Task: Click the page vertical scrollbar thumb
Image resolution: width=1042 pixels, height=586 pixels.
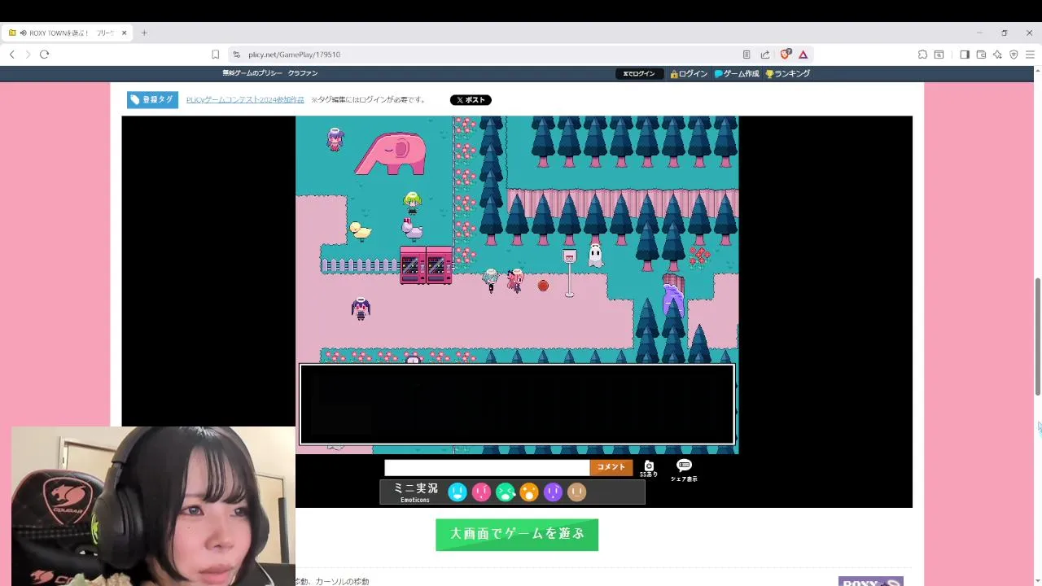Action: 1038,336
